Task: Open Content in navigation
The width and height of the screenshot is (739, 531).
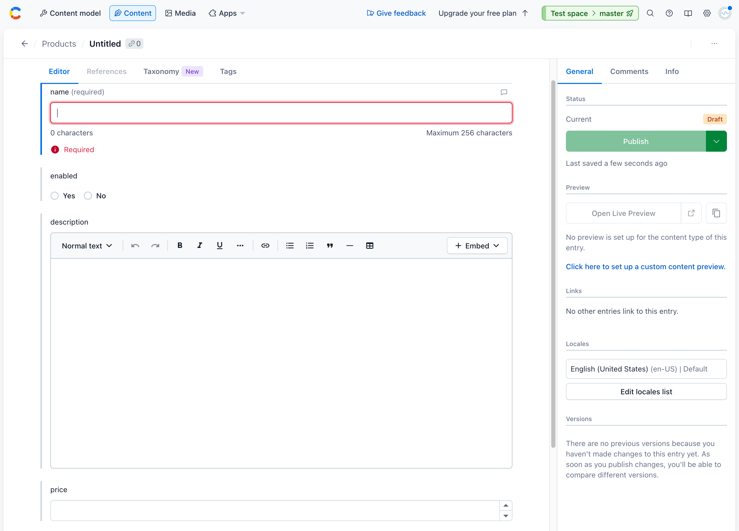Action: (x=133, y=13)
